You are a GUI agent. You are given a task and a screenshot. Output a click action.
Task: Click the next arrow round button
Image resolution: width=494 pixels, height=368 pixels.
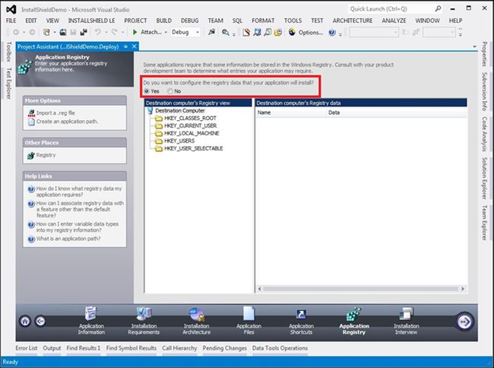(x=464, y=322)
